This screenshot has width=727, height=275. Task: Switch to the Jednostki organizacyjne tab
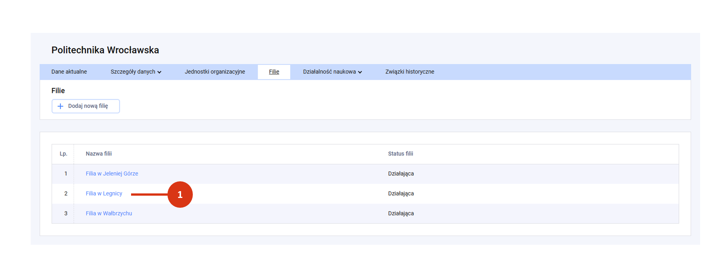215,72
